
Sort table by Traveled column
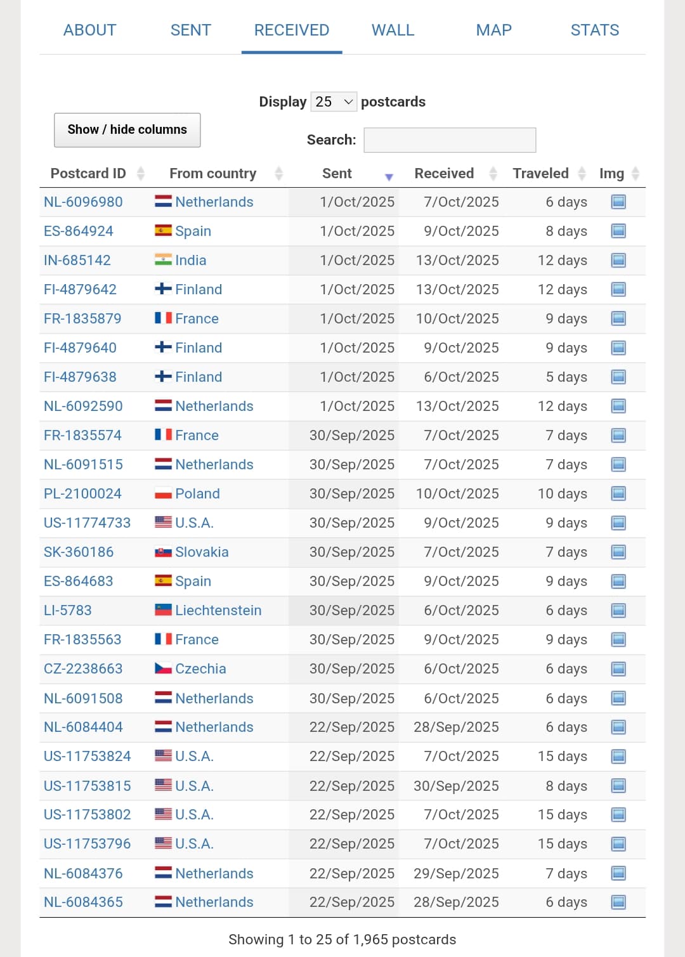coord(541,174)
